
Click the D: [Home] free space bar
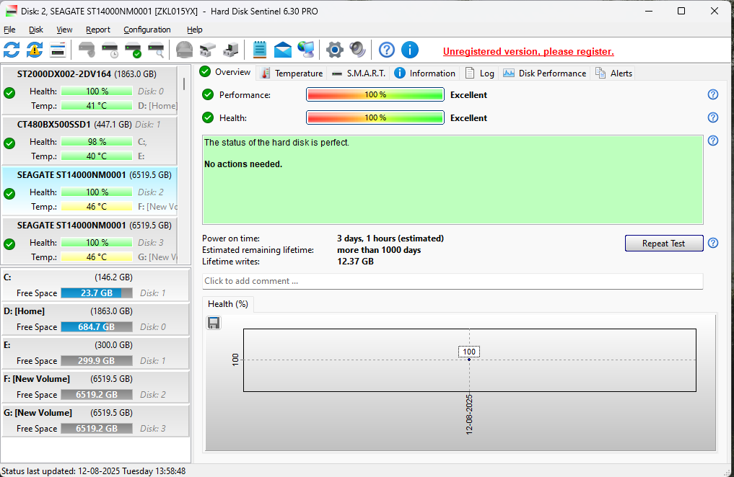(x=96, y=327)
